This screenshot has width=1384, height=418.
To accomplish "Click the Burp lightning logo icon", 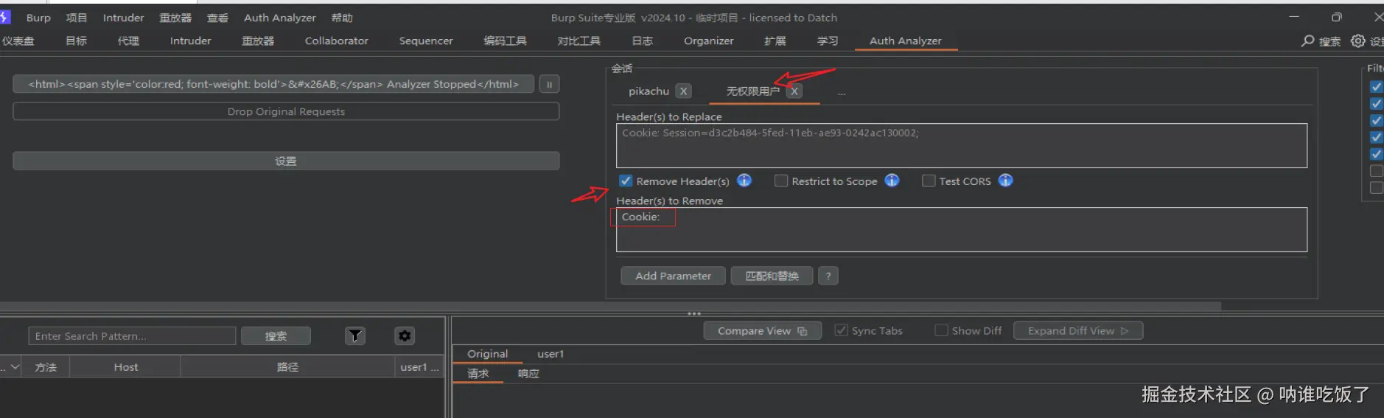I will [4, 17].
